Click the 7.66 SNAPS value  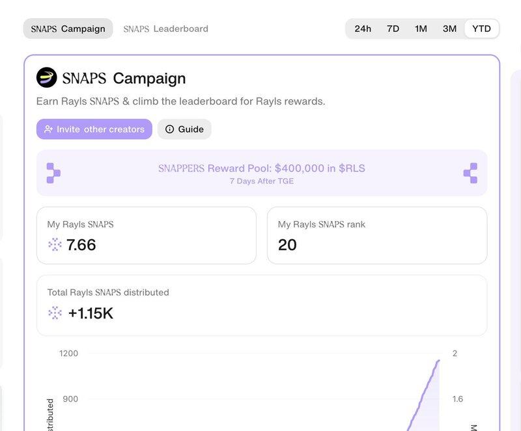[x=81, y=245]
